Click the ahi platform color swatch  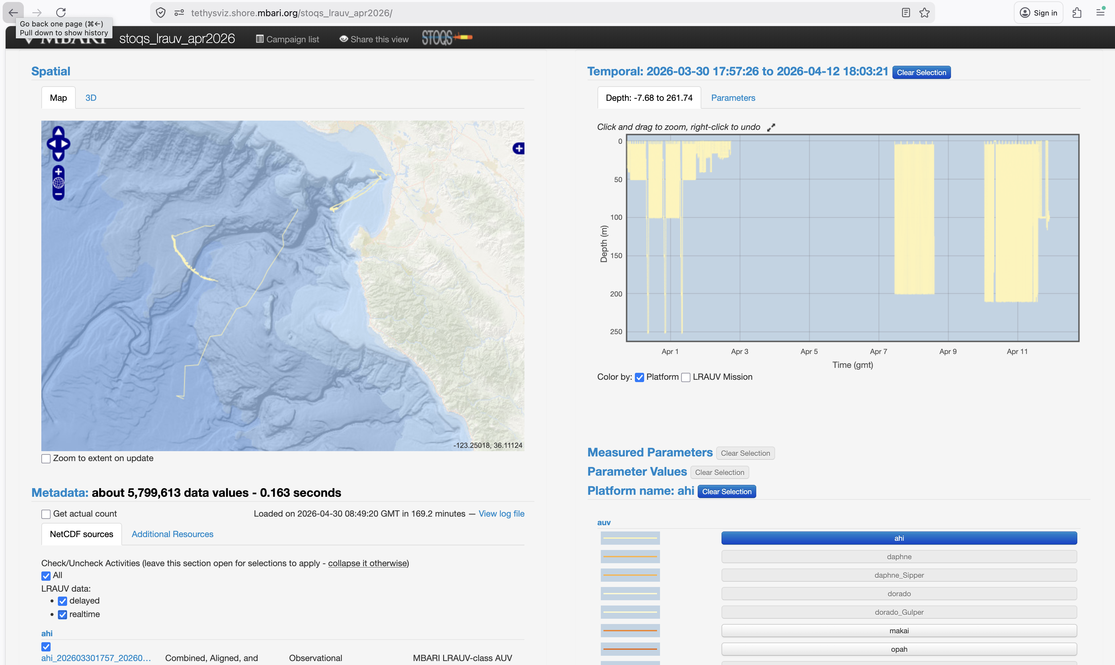tap(630, 538)
